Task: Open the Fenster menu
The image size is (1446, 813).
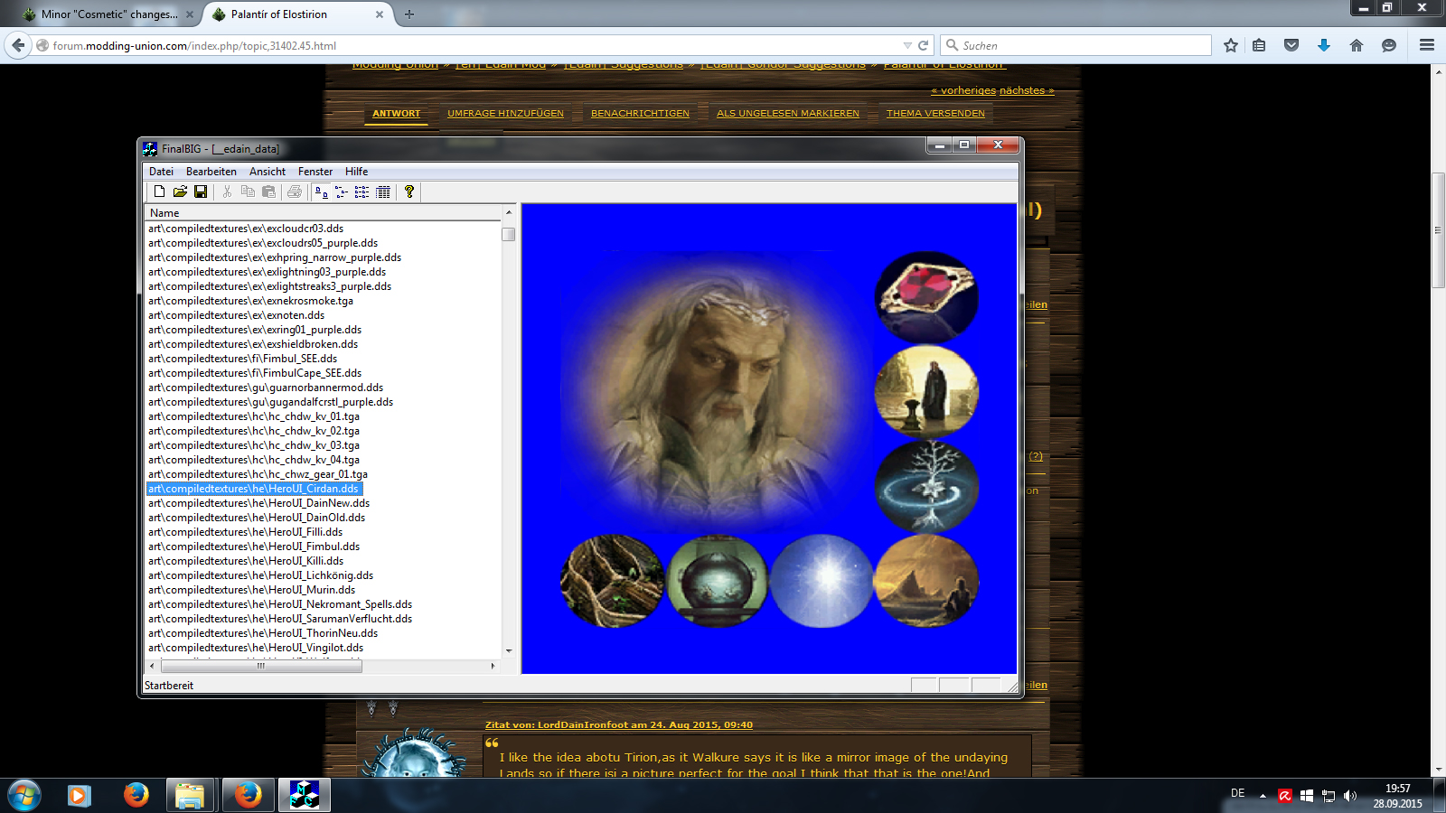Action: point(315,172)
